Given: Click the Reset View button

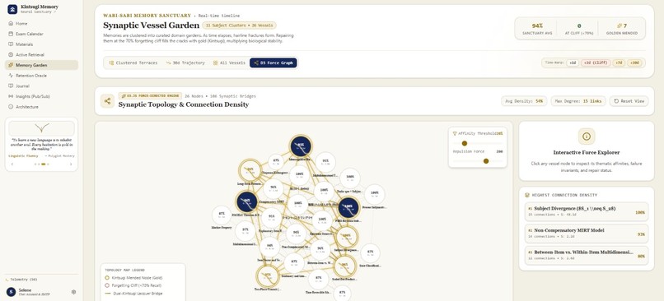Looking at the screenshot, I should coord(629,101).
